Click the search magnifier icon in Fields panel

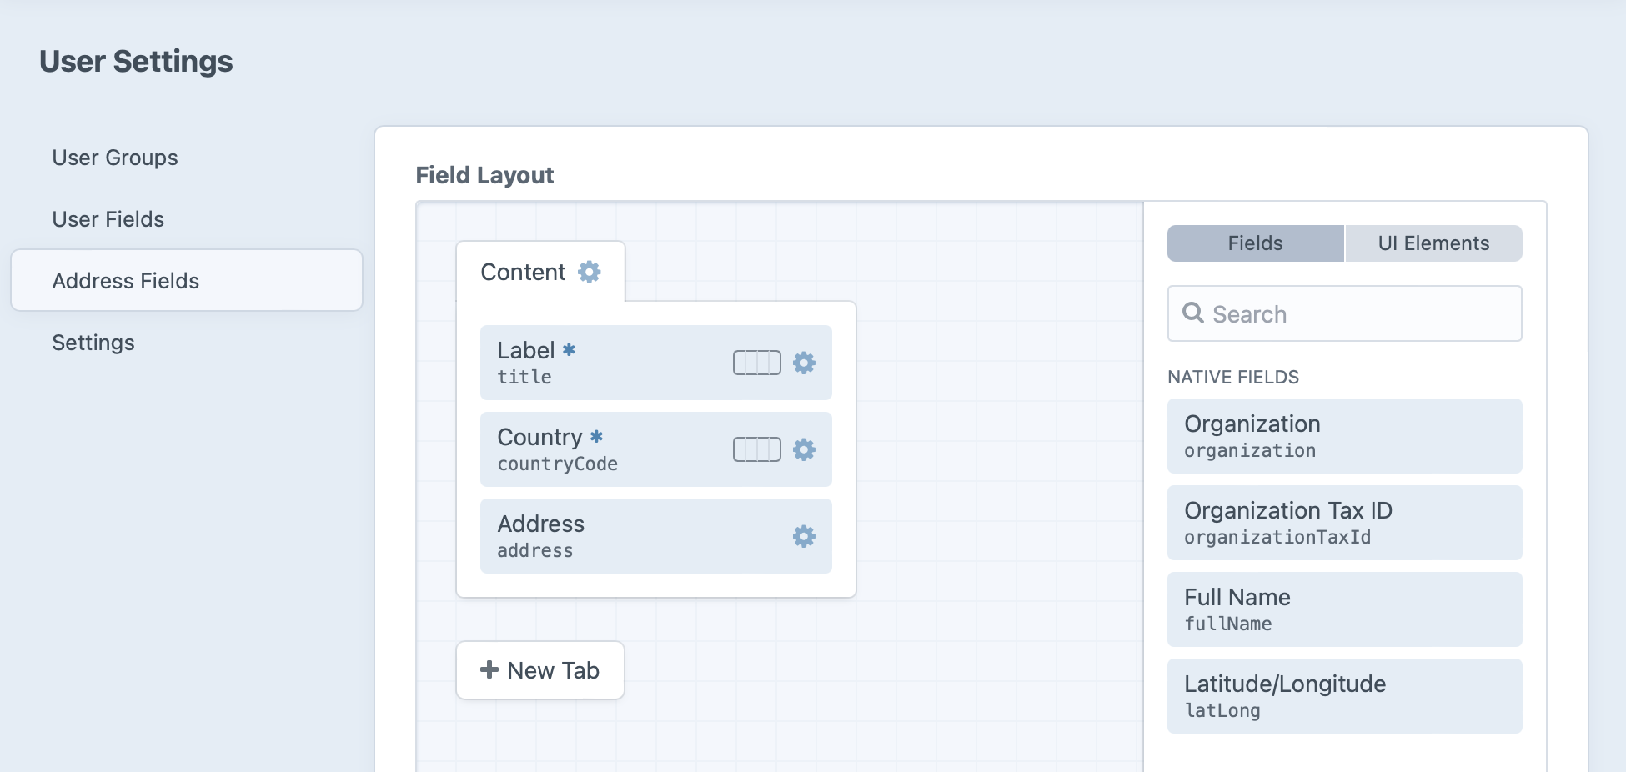coord(1194,313)
